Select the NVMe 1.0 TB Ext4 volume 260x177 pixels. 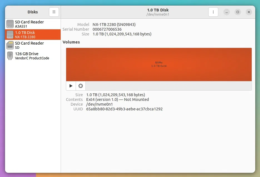click(159, 64)
